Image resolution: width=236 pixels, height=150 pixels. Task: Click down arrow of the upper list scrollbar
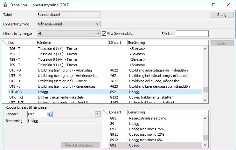(x=205, y=100)
